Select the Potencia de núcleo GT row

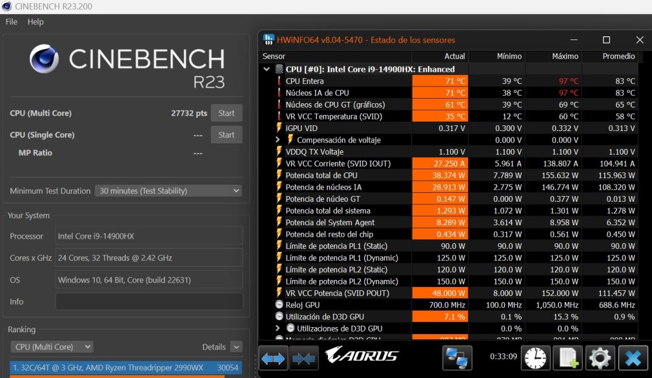(x=449, y=199)
